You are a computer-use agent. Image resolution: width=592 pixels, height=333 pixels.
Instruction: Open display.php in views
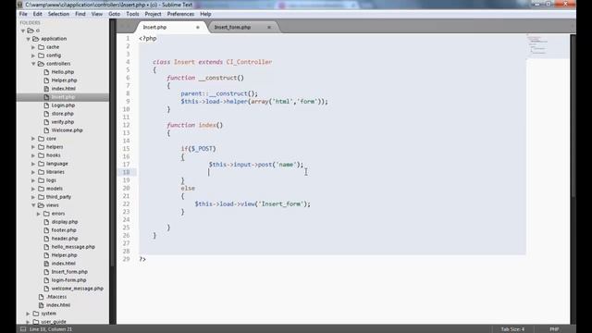pyautogui.click(x=65, y=222)
